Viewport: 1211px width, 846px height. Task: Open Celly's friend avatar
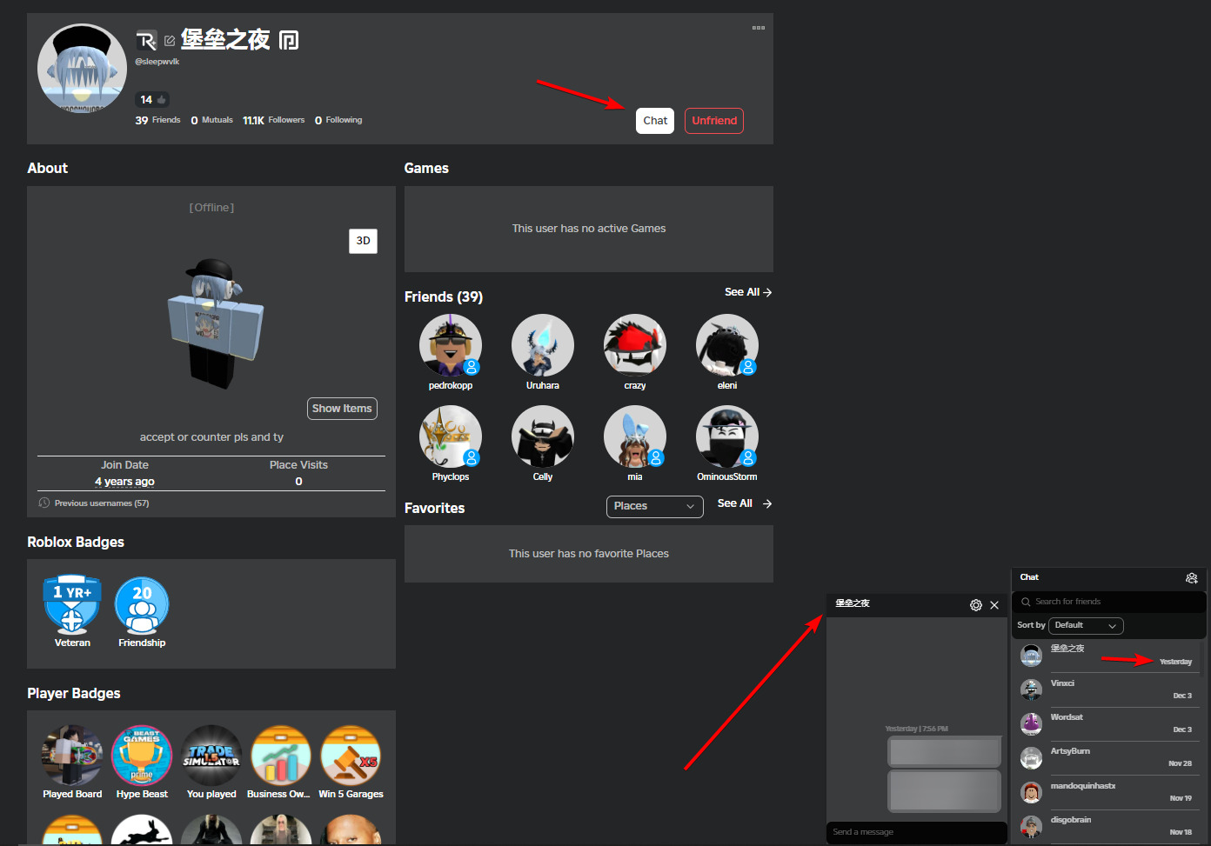click(x=543, y=436)
